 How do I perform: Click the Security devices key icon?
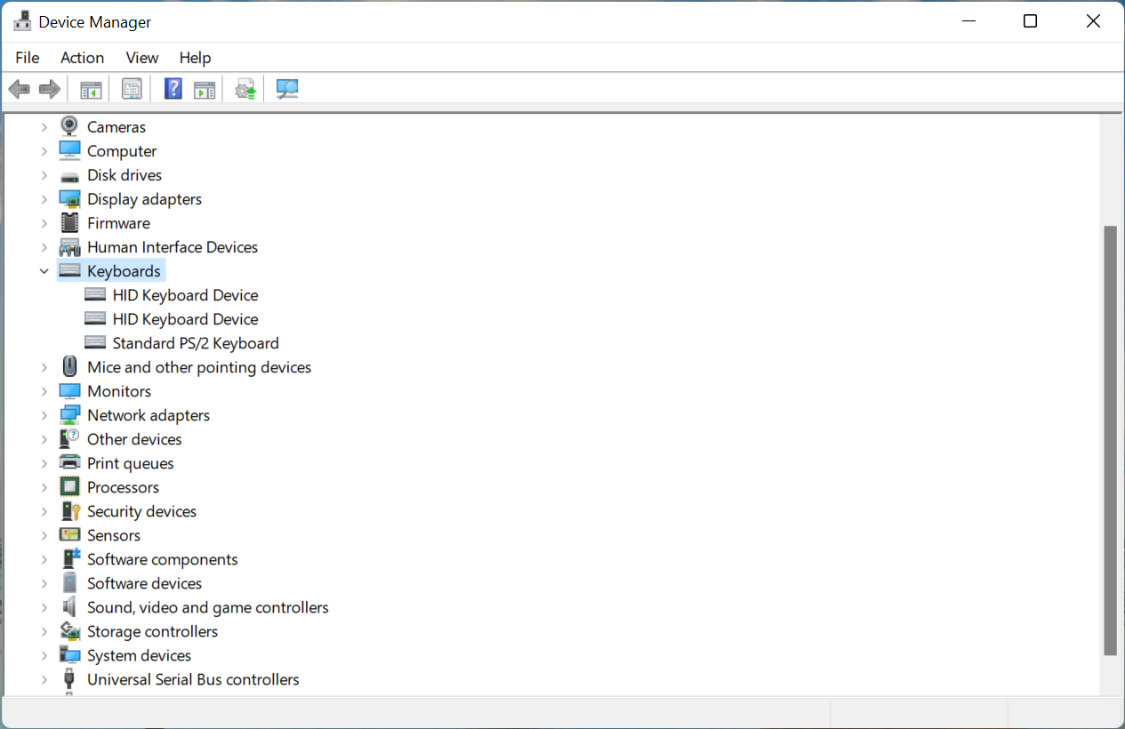pyautogui.click(x=69, y=510)
